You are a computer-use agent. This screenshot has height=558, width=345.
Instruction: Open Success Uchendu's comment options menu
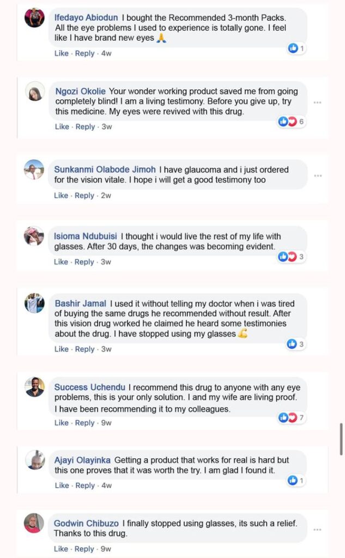point(318,396)
